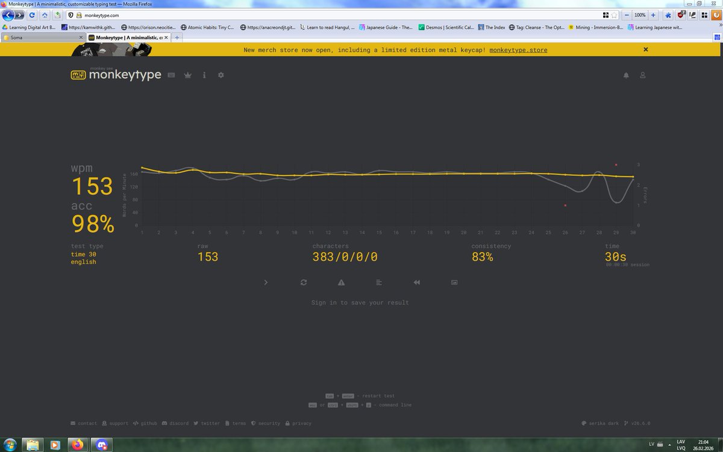Open the leaderboards crown icon
The image size is (723, 452).
(x=188, y=75)
